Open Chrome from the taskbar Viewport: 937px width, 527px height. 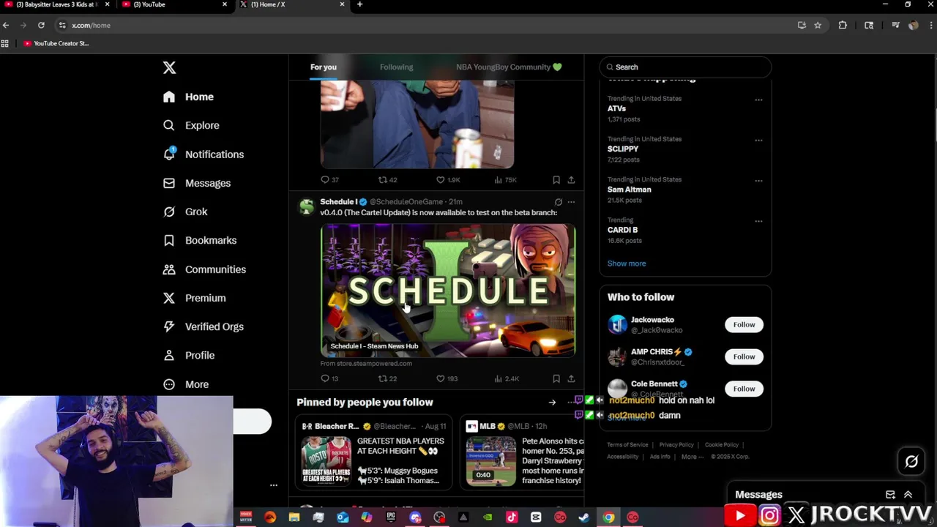(608, 517)
